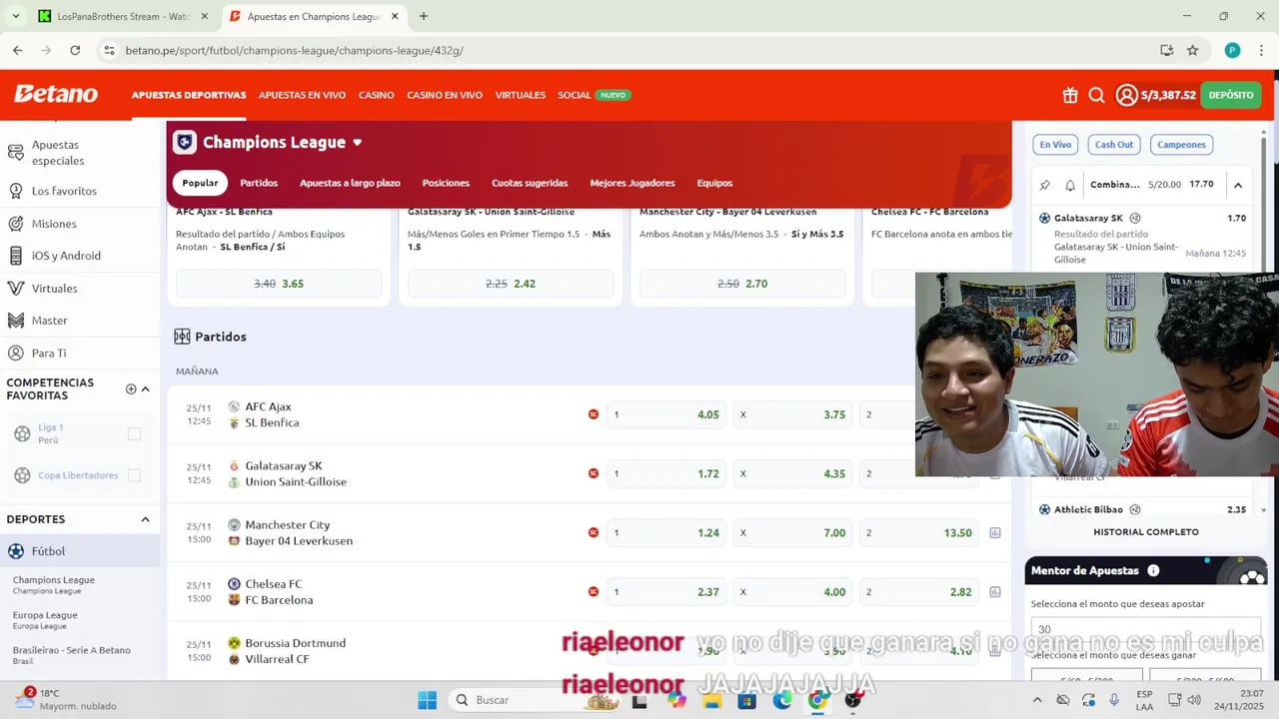This screenshot has height=719, width=1279.
Task: Switch to the Equipos tab
Action: [x=714, y=183]
